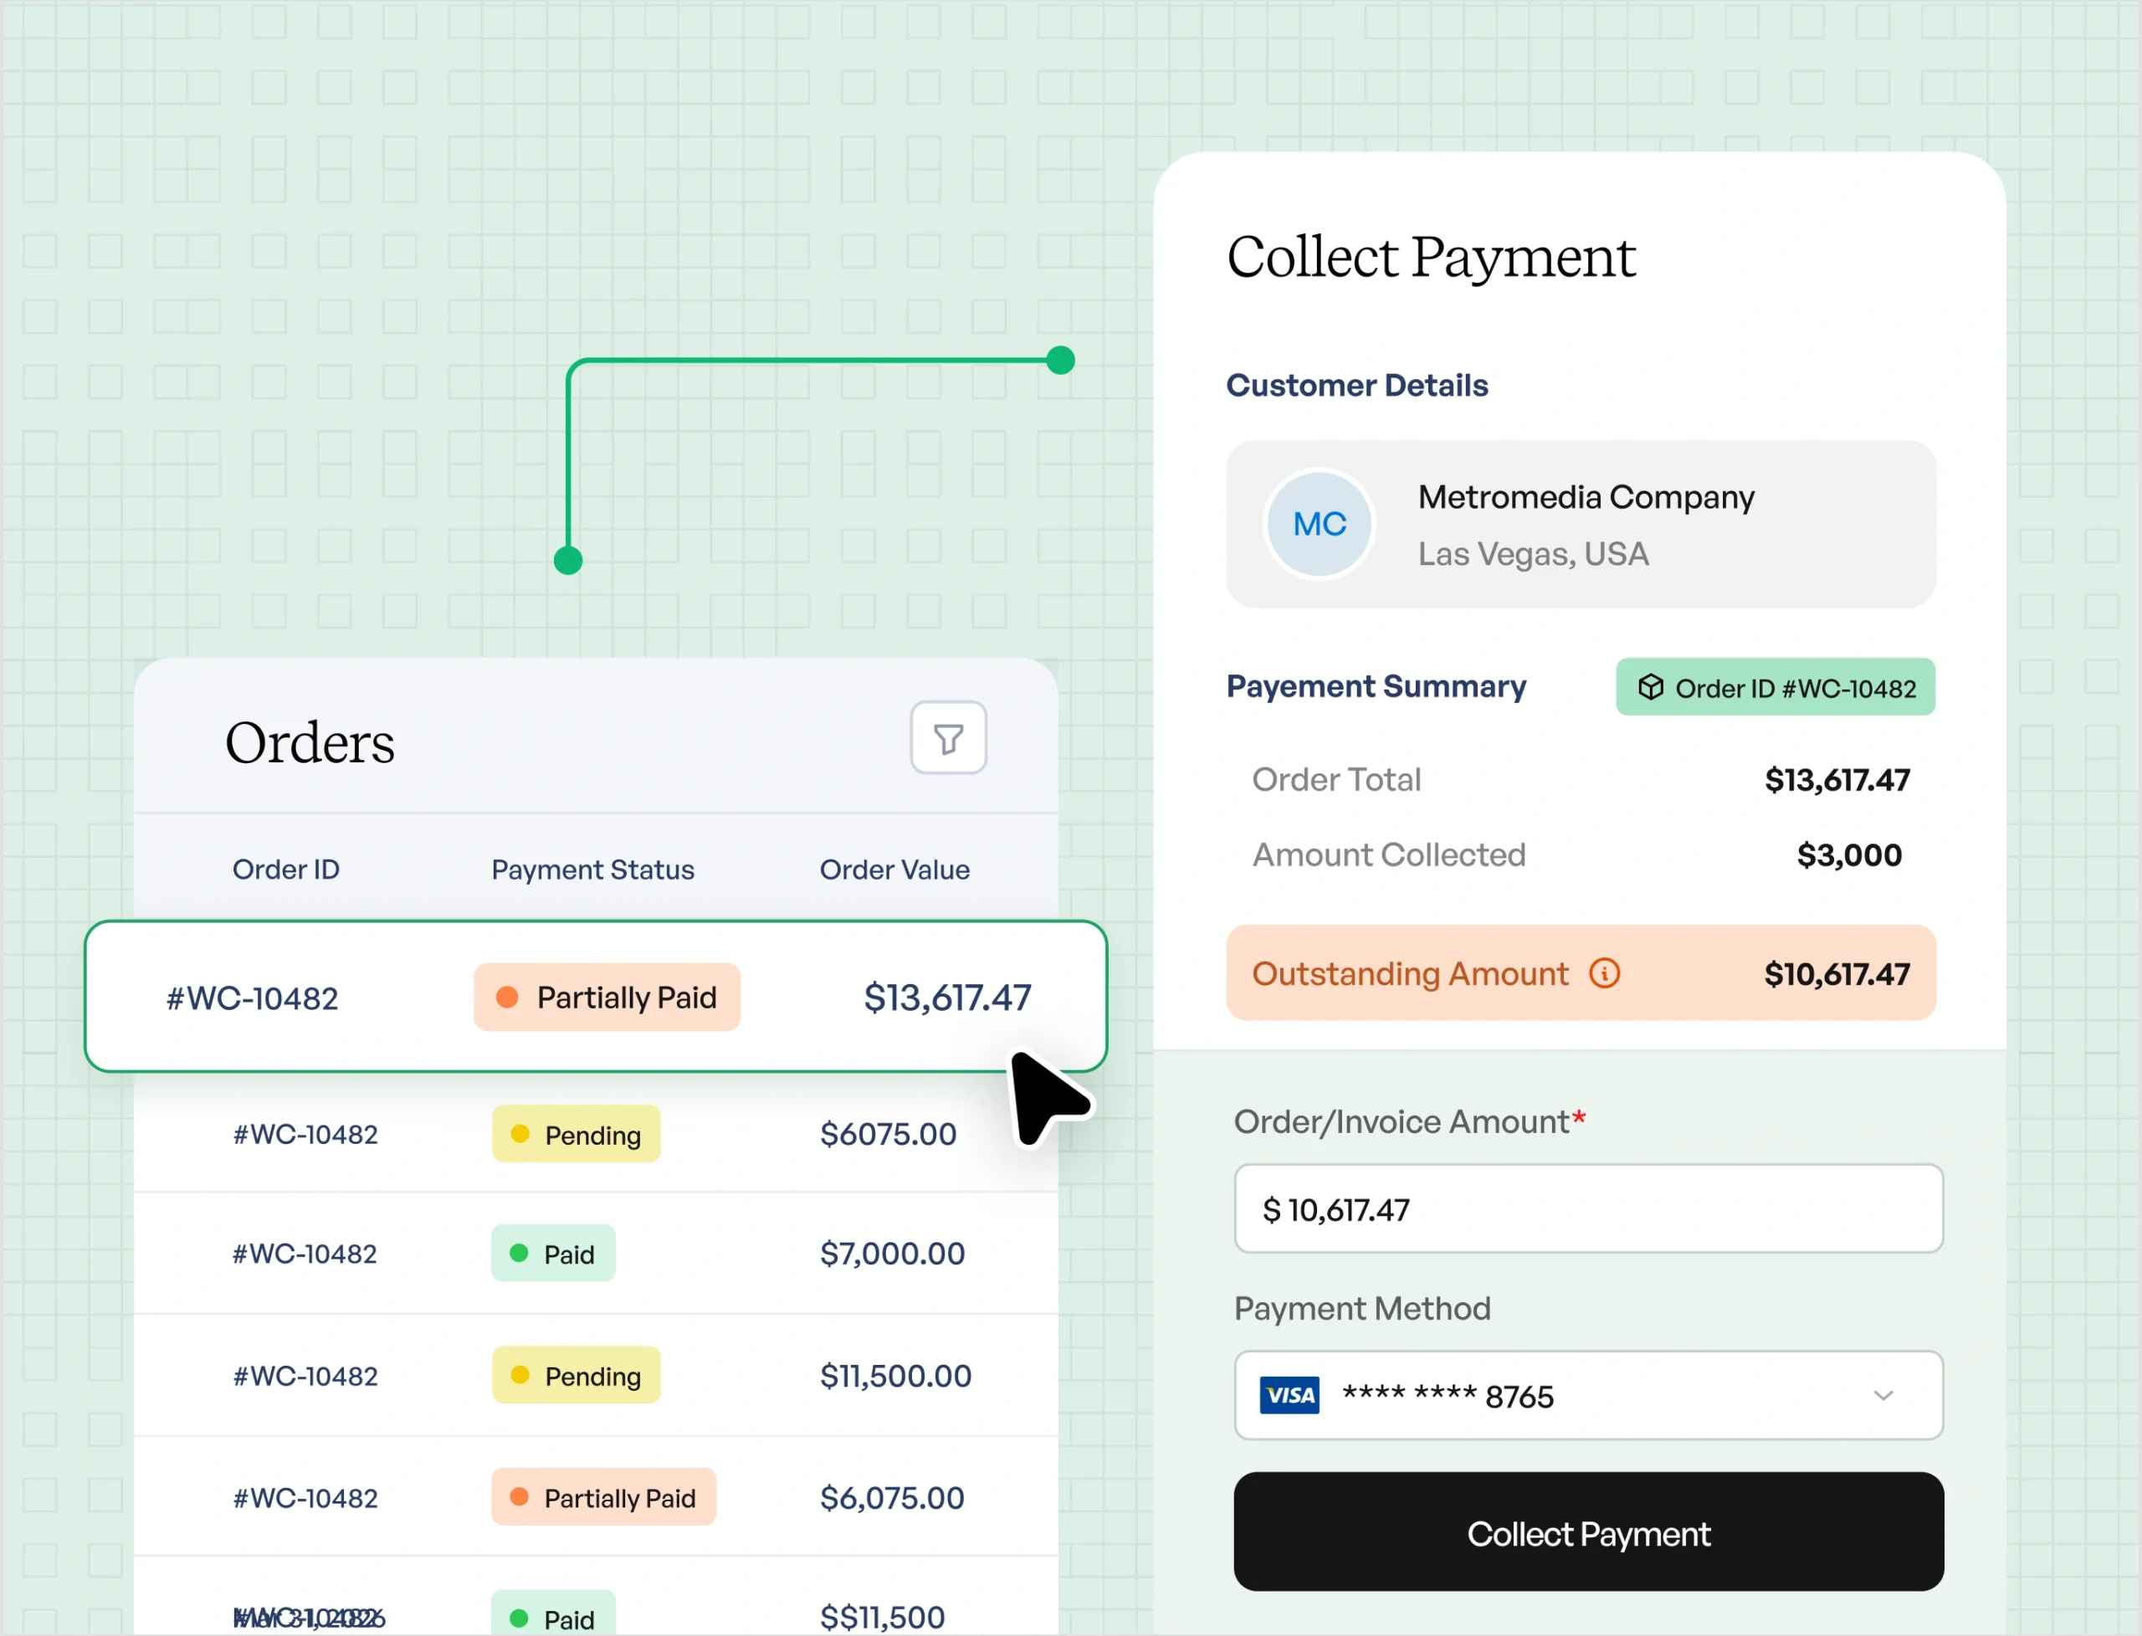
Task: Sort by Payment Status column header
Action: [592, 869]
